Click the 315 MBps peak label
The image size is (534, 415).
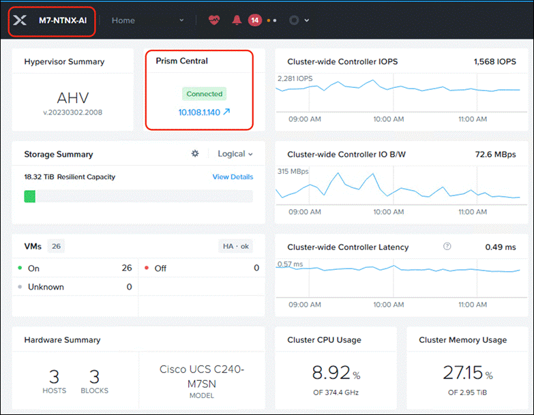[x=293, y=172]
